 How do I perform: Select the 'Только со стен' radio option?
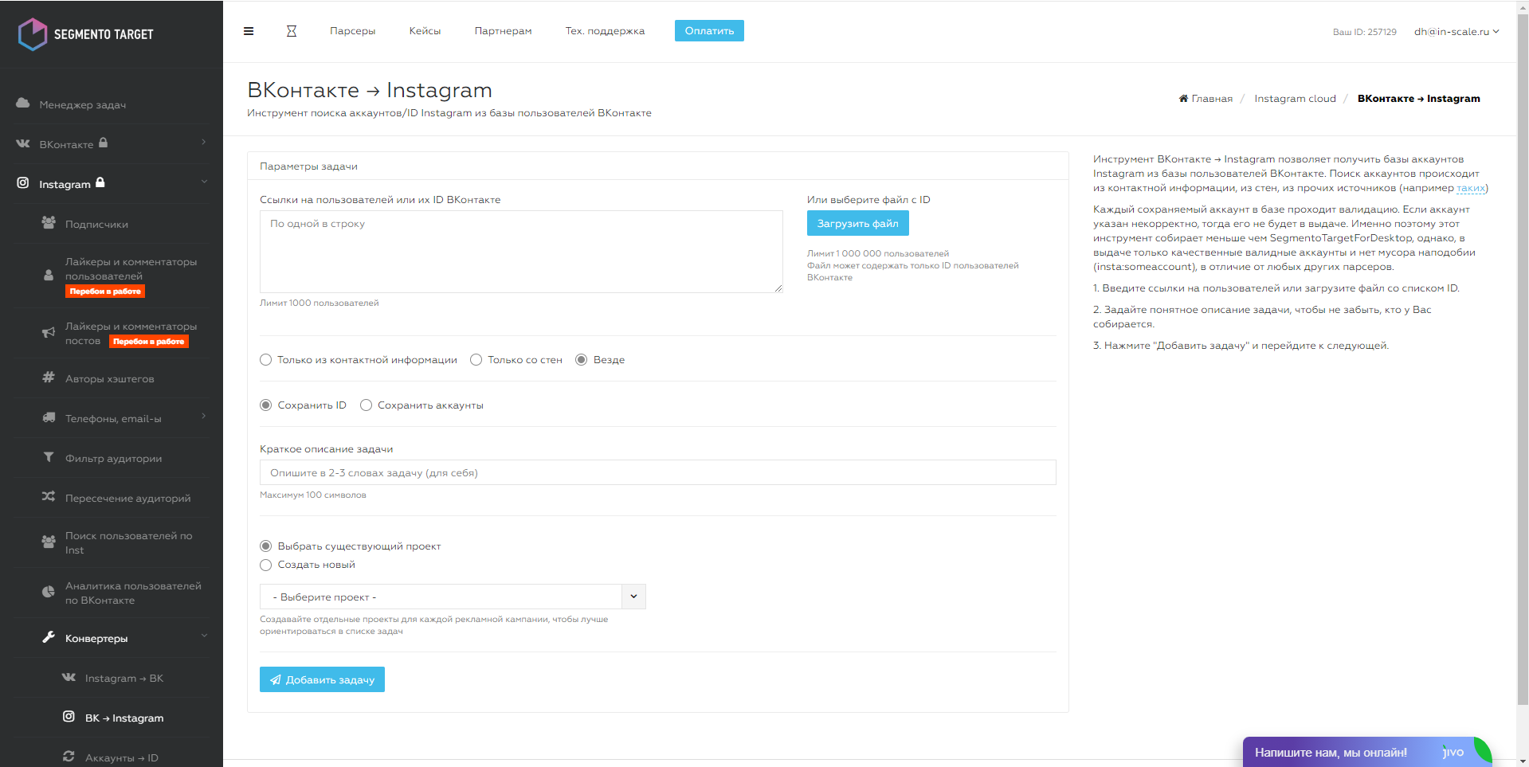[476, 360]
